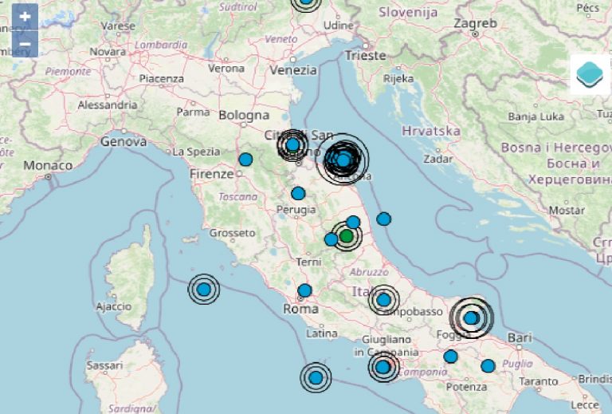Click the large ringed marker north of Foggia
This screenshot has height=414, width=612.
(471, 317)
